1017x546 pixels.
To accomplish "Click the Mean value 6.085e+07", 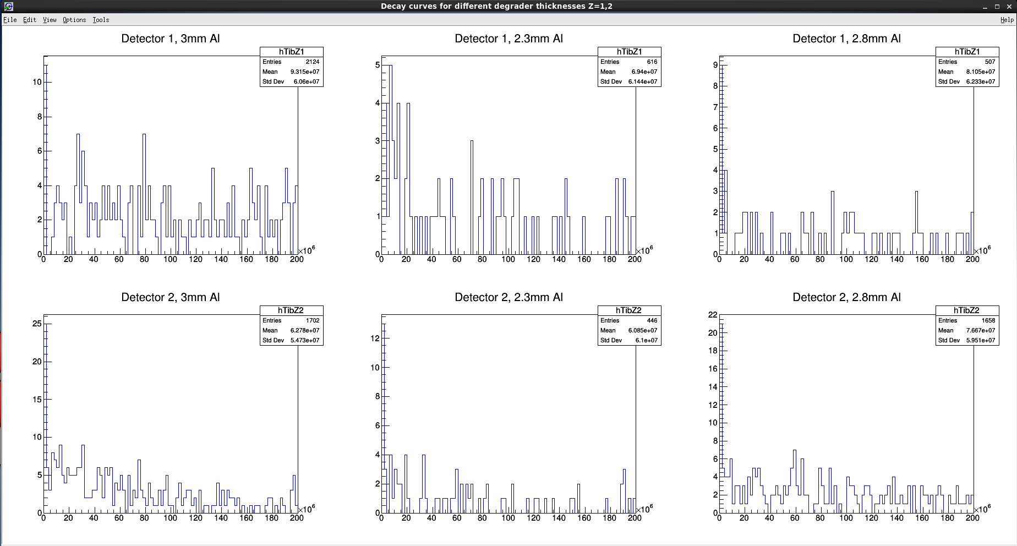I will [643, 330].
